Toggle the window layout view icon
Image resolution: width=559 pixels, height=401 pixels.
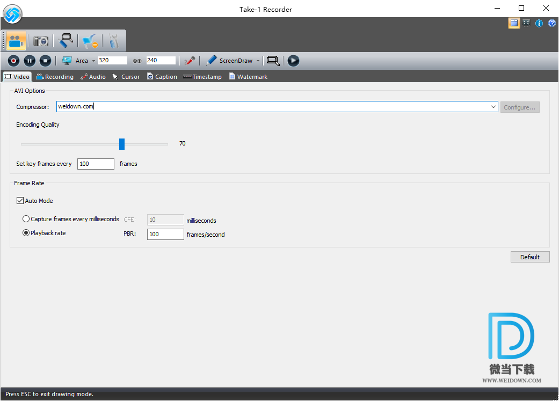(514, 23)
